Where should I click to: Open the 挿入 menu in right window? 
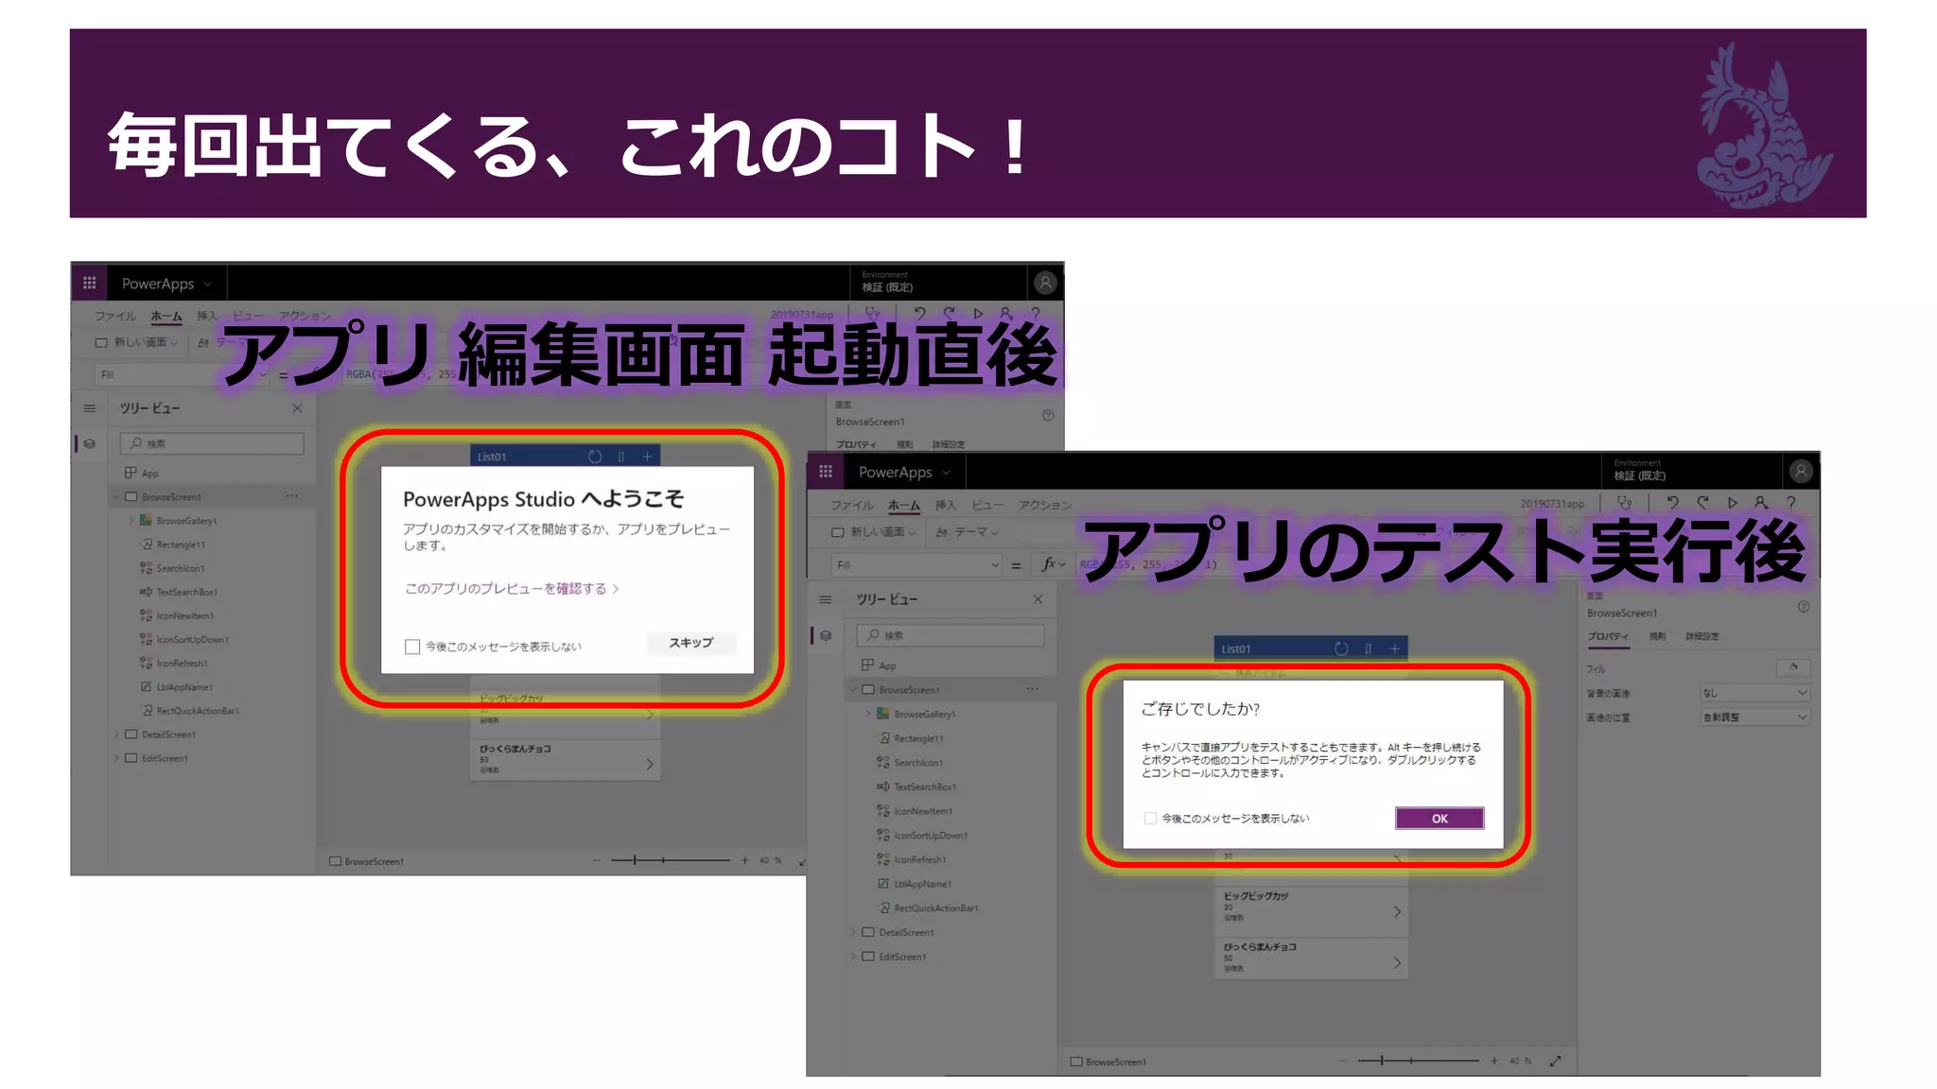[945, 505]
